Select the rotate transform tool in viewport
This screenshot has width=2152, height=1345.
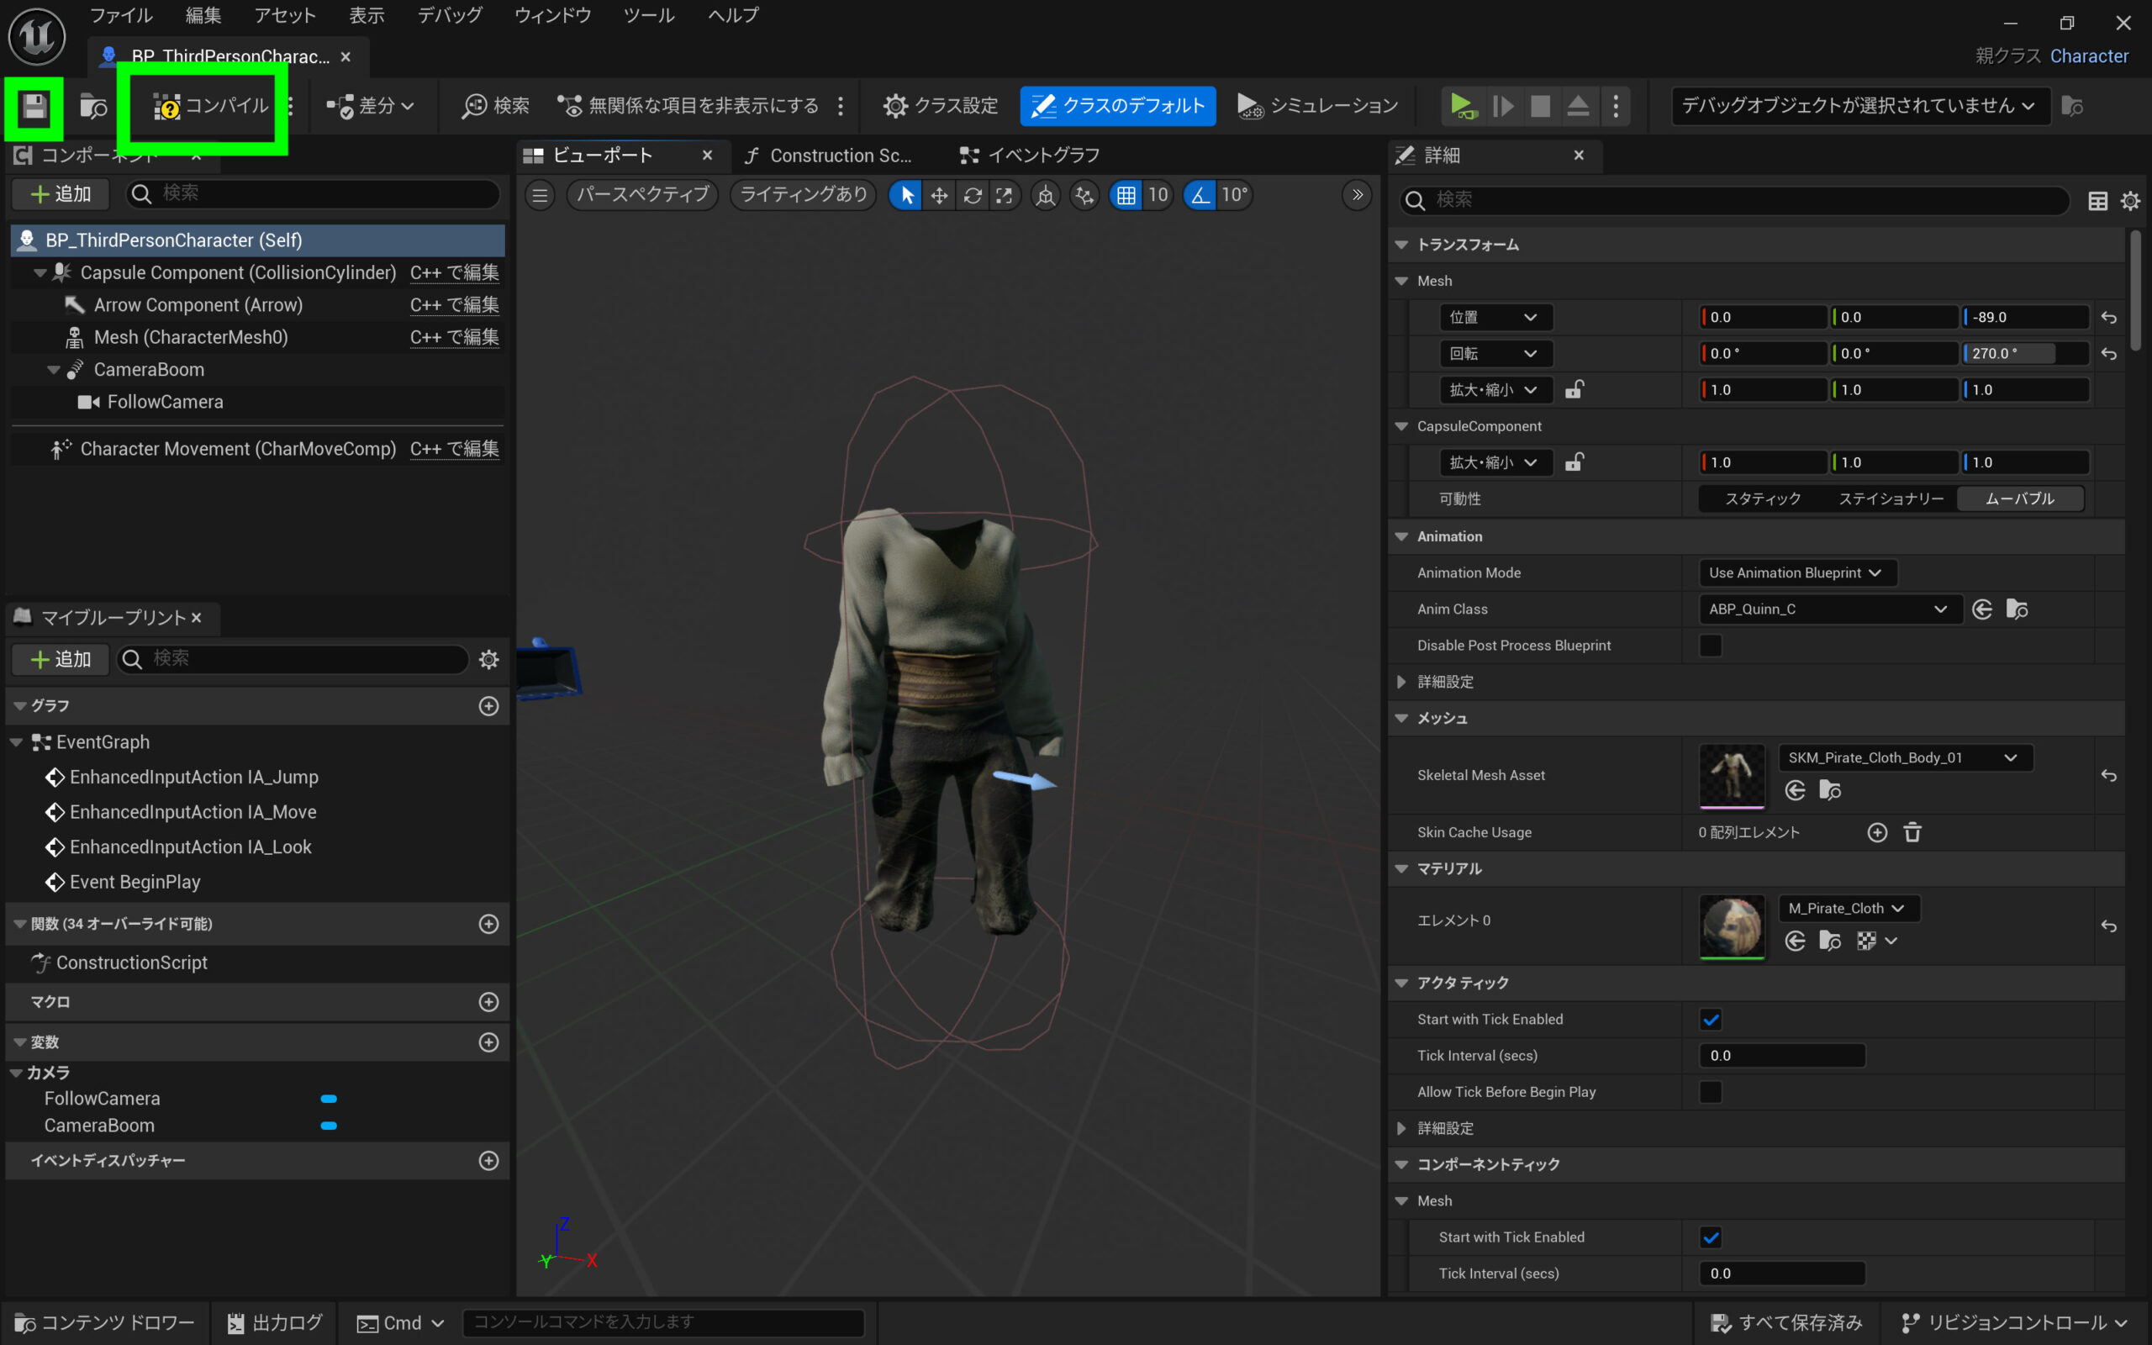pyautogui.click(x=972, y=195)
